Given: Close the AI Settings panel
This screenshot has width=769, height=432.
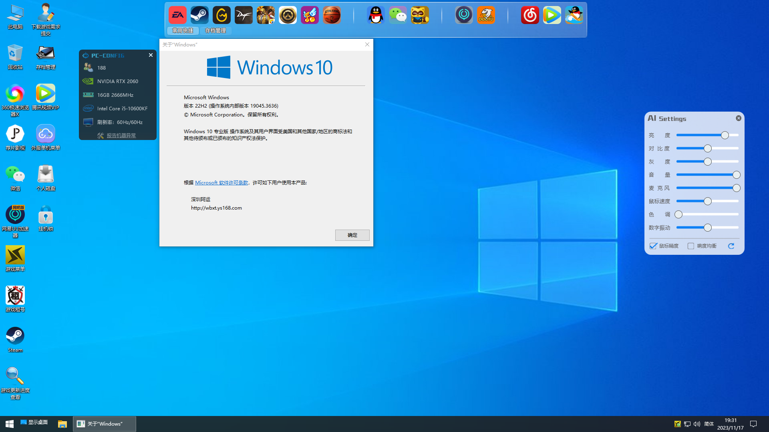Looking at the screenshot, I should coord(739,118).
